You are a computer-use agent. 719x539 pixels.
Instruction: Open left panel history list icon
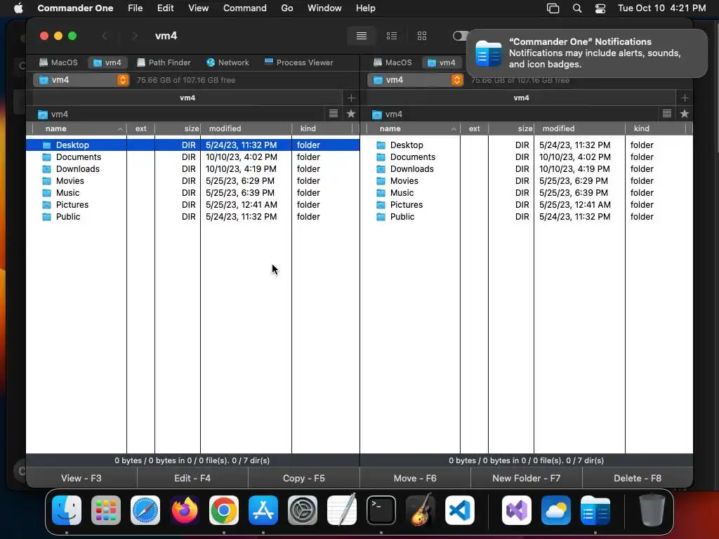[x=334, y=114]
